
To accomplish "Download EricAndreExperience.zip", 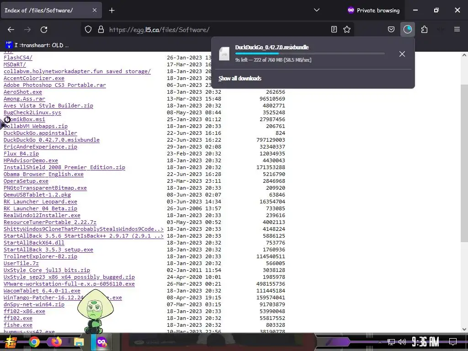I will click(40, 147).
